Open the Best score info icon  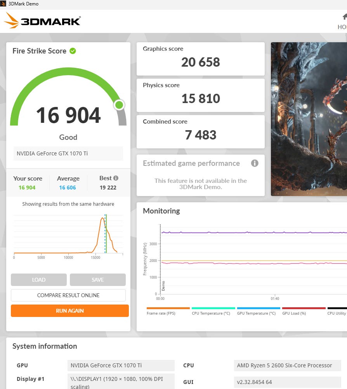point(116,178)
